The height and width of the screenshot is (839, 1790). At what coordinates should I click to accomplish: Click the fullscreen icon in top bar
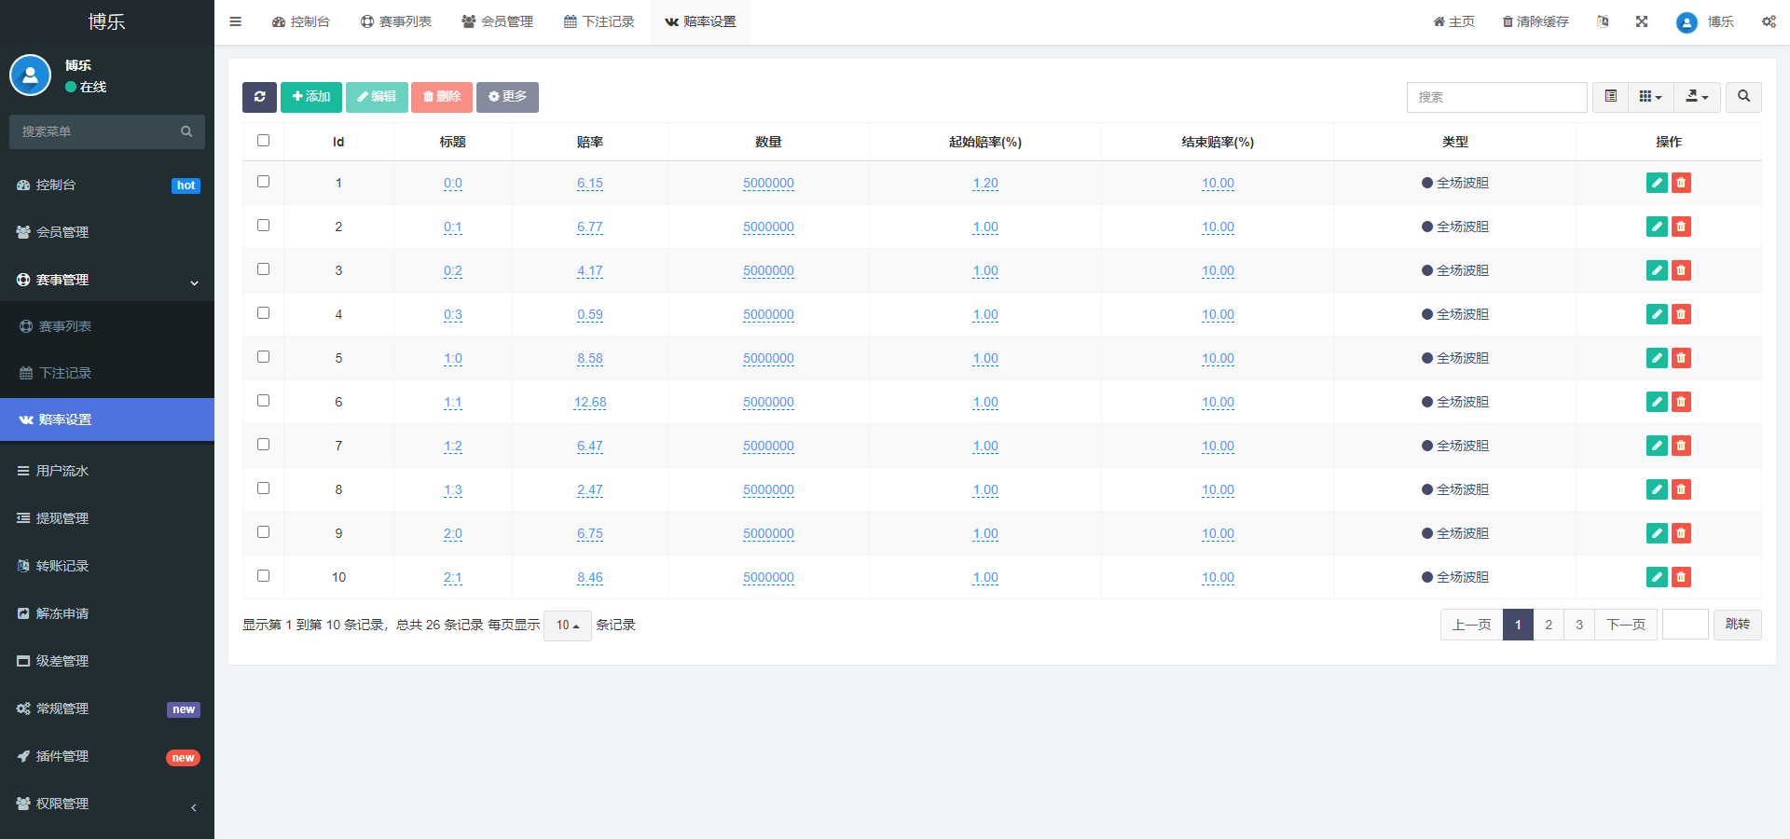[x=1642, y=21]
